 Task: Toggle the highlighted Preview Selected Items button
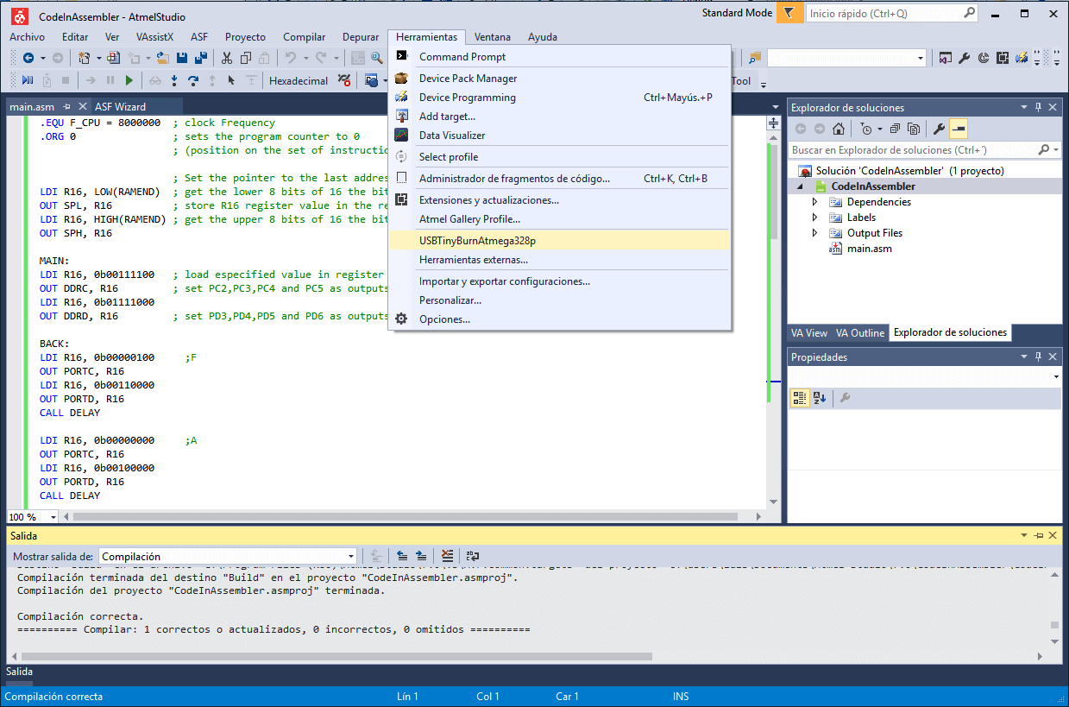959,129
